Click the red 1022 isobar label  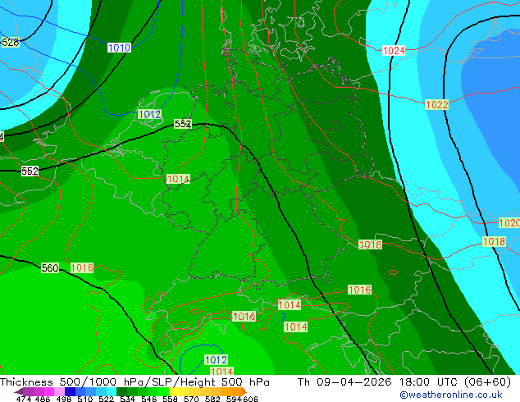coord(437,105)
